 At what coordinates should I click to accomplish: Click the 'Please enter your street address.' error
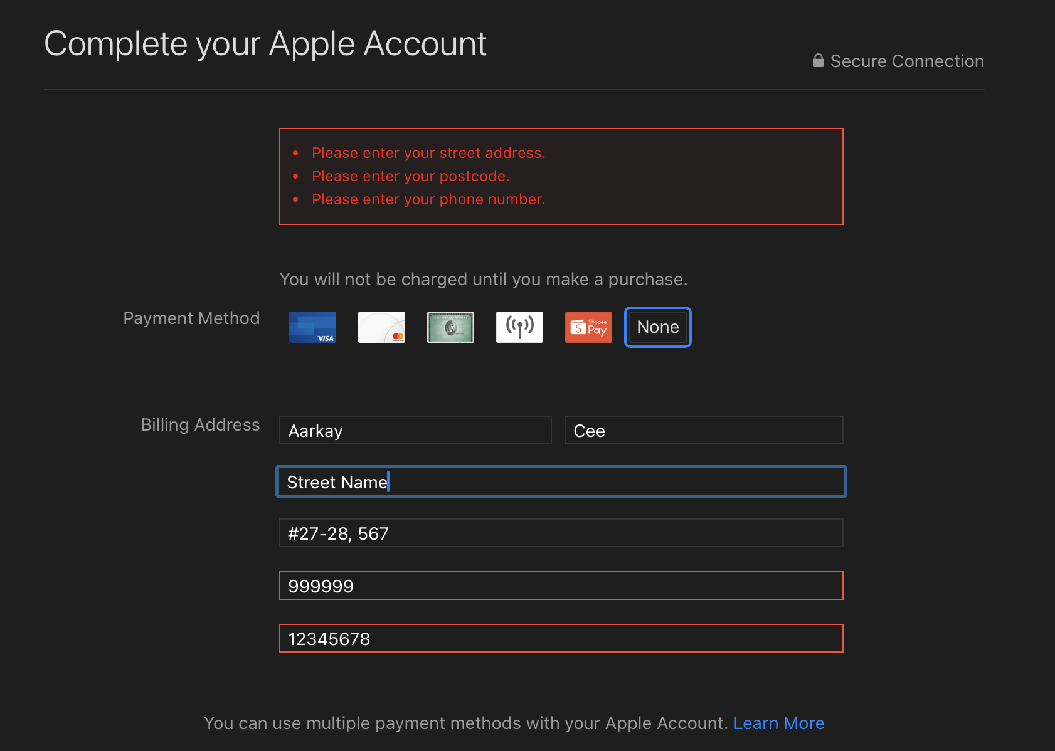(429, 153)
